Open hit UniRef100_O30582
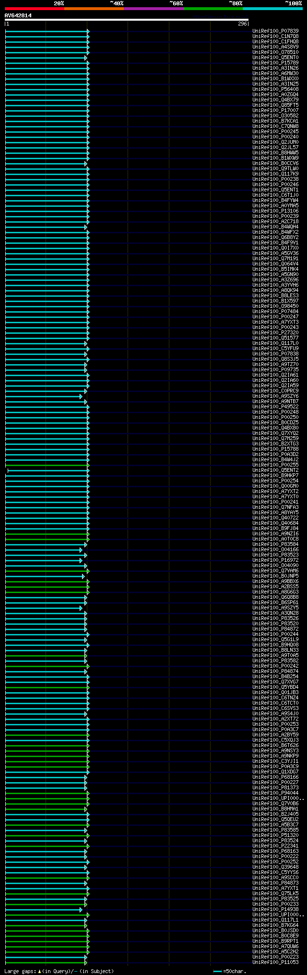 tap(275, 115)
